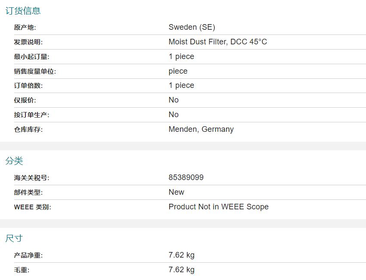Select the Moist Dust Filter invoice description
366x280 pixels.
[x=217, y=42]
